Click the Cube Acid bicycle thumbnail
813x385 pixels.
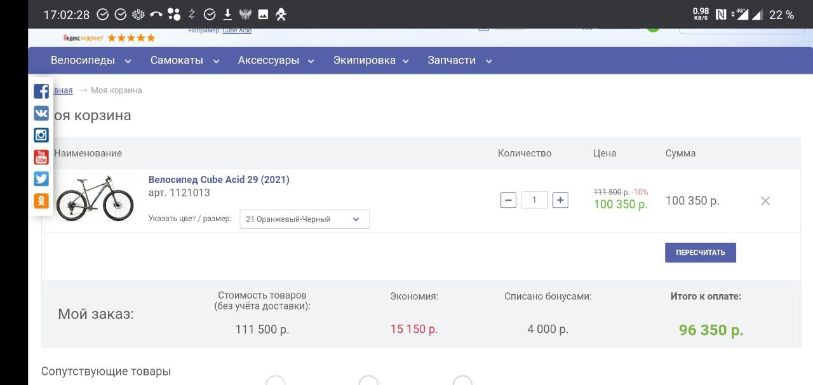(x=95, y=198)
